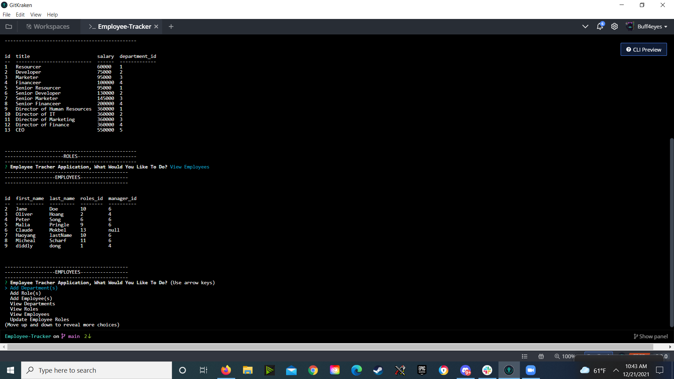Click 'View Roles' choice
The image size is (674, 379).
[x=24, y=309]
